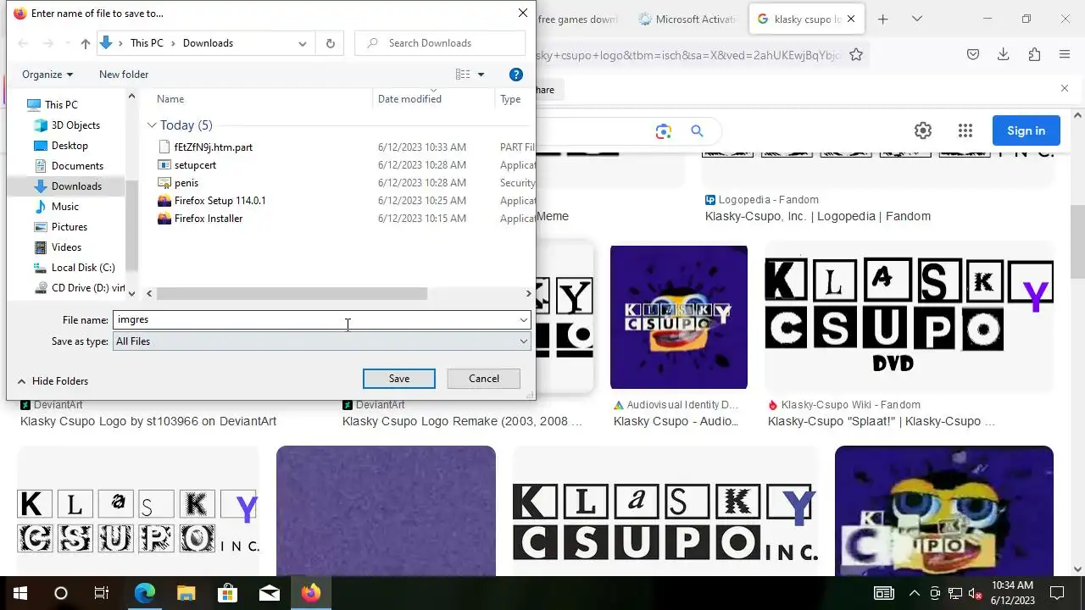
Task: Open a new Firefox tab
Action: tap(882, 19)
